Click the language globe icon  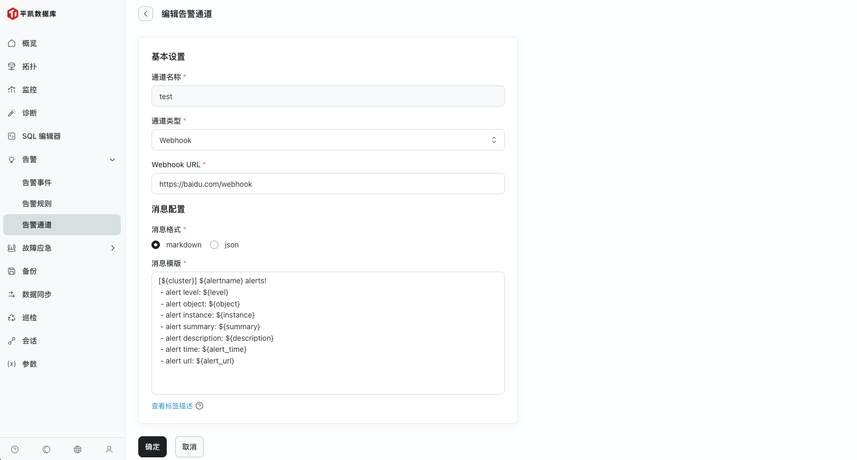coord(78,449)
